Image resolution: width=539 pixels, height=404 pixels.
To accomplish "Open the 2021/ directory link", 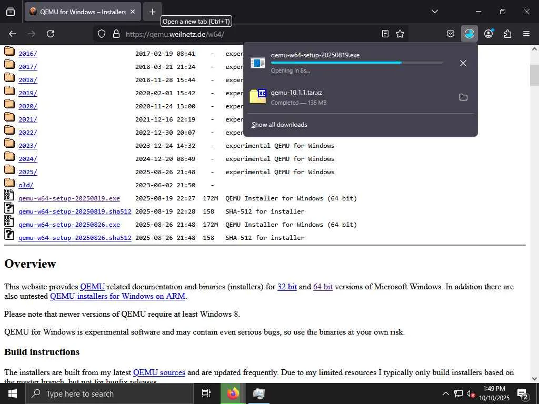I will pos(28,119).
